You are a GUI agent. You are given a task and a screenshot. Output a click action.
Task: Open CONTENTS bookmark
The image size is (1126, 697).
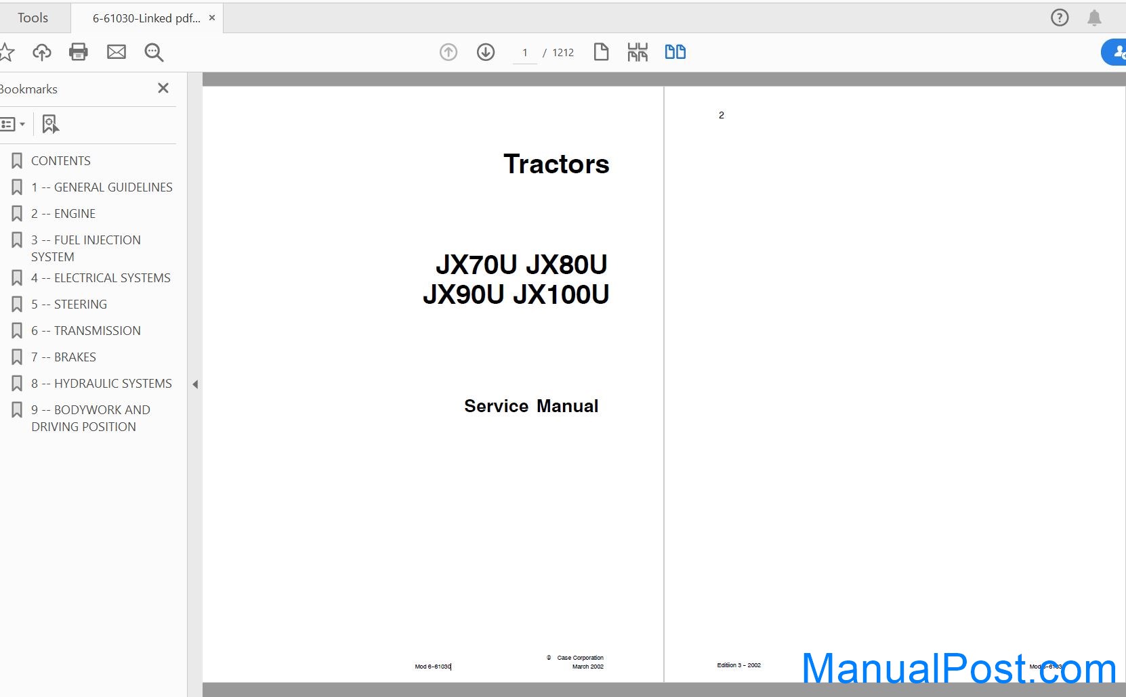(61, 161)
